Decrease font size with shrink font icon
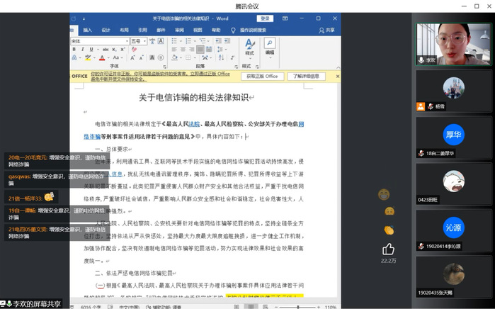Screen dimensions: 495x309 (x=141, y=57)
